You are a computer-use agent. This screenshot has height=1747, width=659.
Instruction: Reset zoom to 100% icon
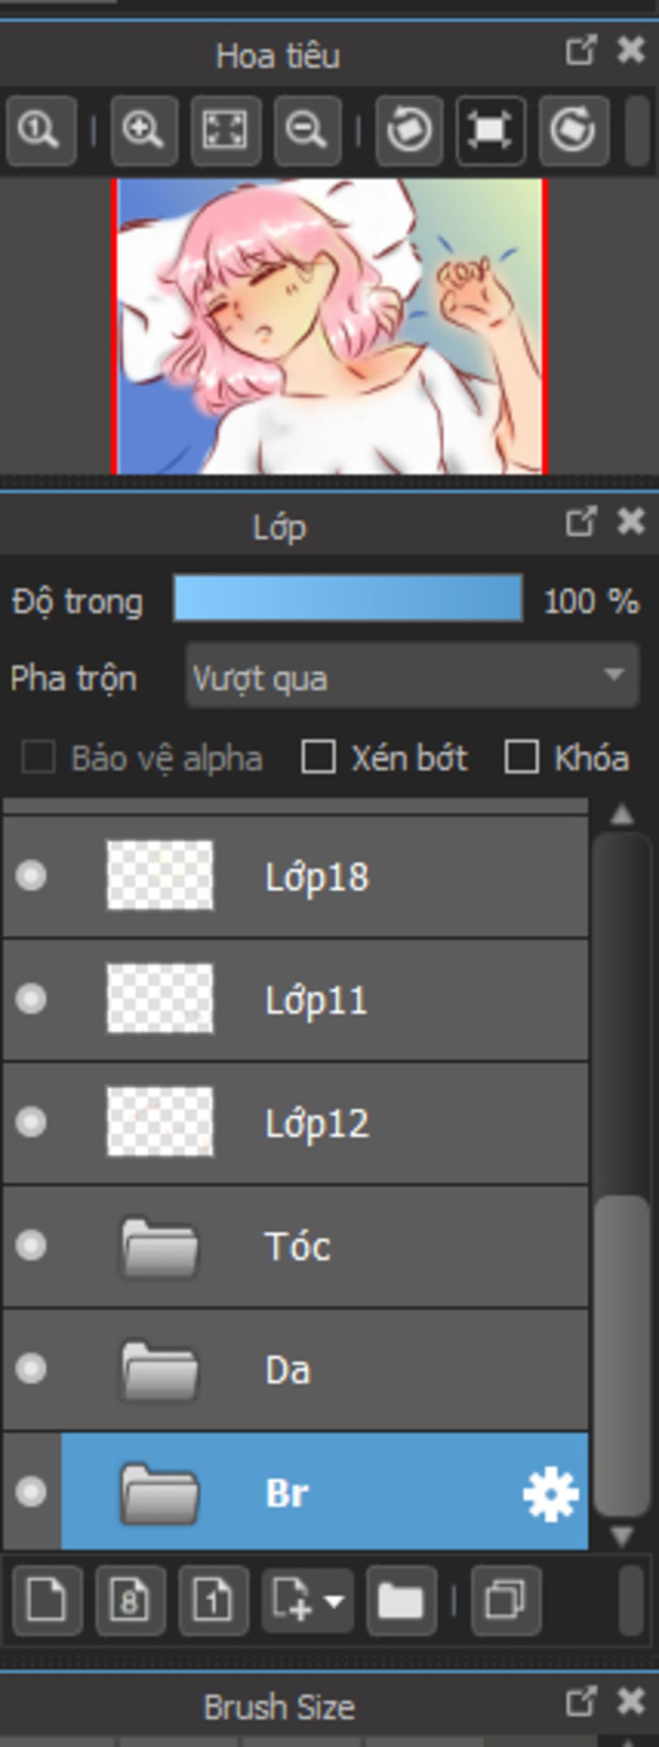point(40,130)
